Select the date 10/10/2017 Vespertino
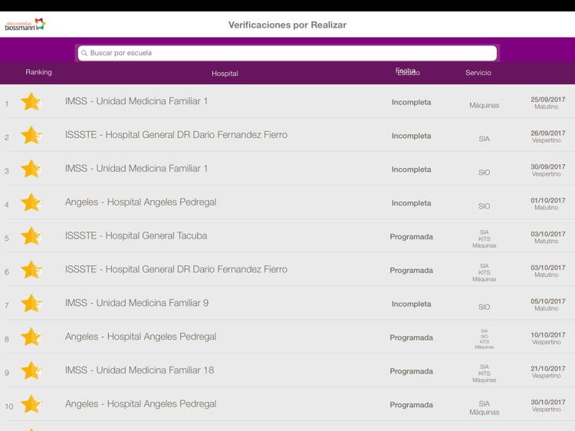 (x=548, y=338)
